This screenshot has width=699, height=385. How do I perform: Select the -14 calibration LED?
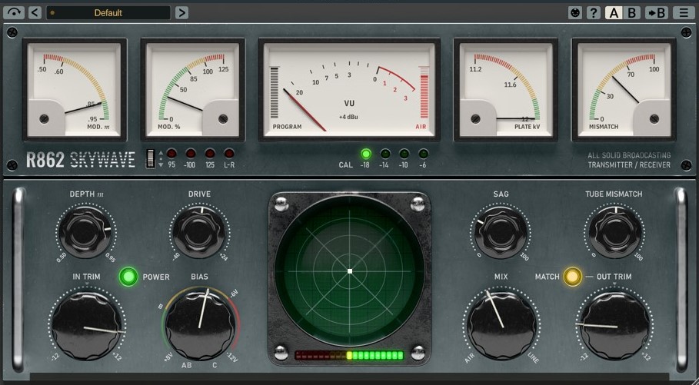(385, 154)
